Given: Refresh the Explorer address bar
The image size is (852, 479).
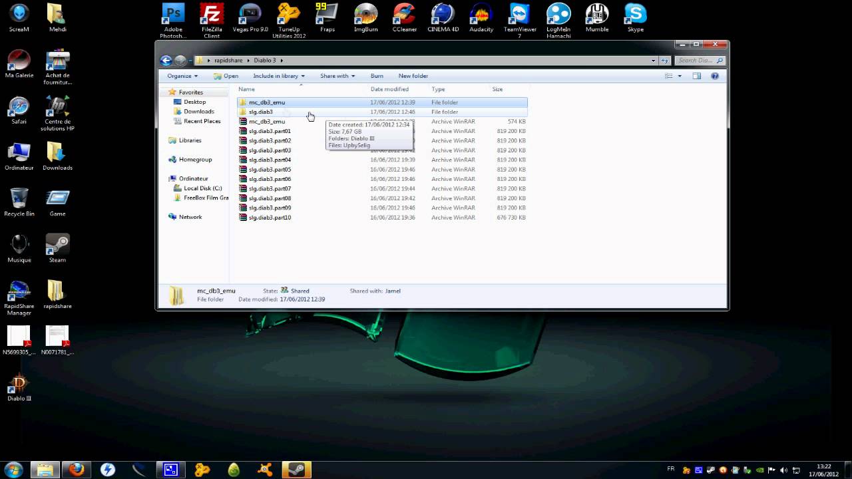Looking at the screenshot, I should point(664,61).
